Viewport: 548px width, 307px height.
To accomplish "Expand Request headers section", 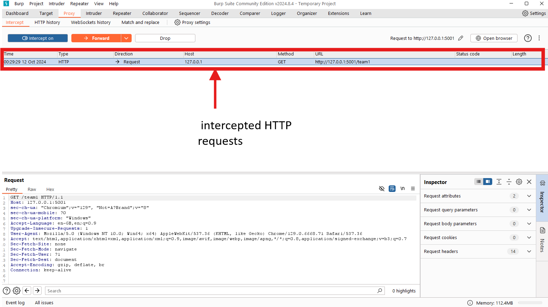I will pos(529,251).
